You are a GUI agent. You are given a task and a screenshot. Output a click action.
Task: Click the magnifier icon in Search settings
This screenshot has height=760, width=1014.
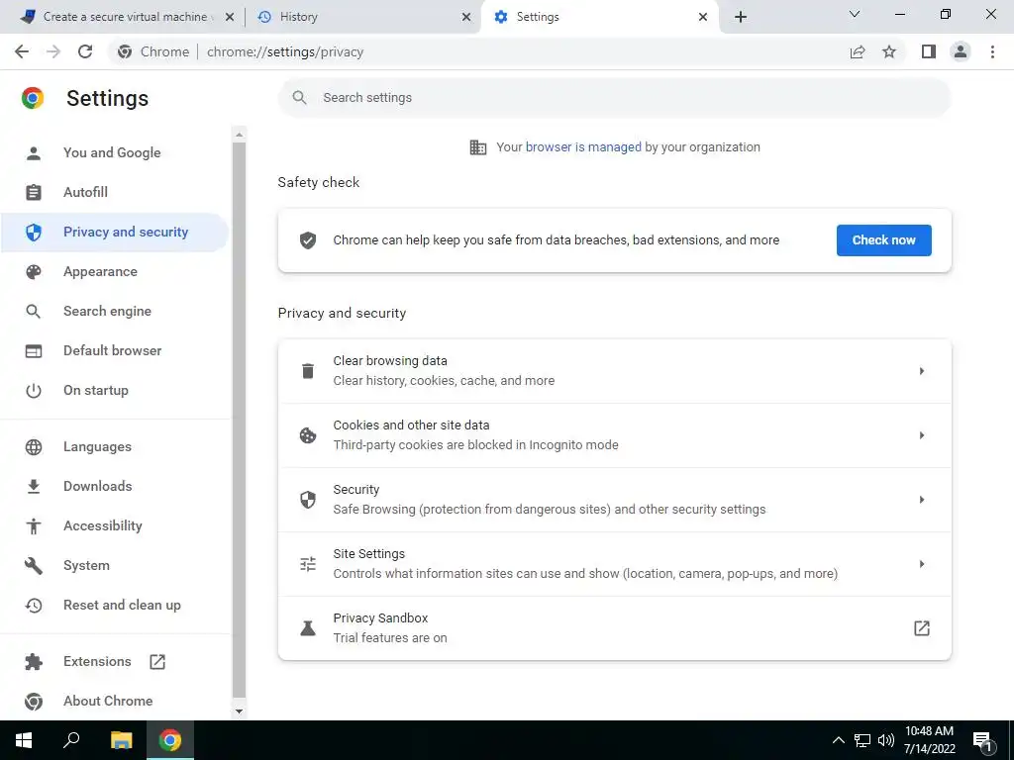click(299, 98)
